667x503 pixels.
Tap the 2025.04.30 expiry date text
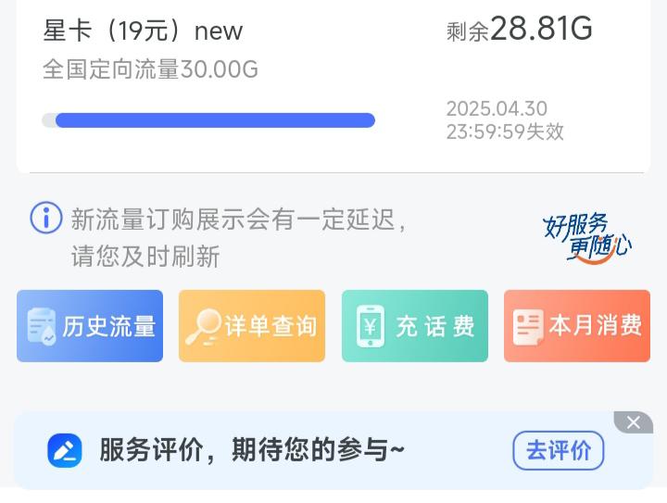[497, 108]
